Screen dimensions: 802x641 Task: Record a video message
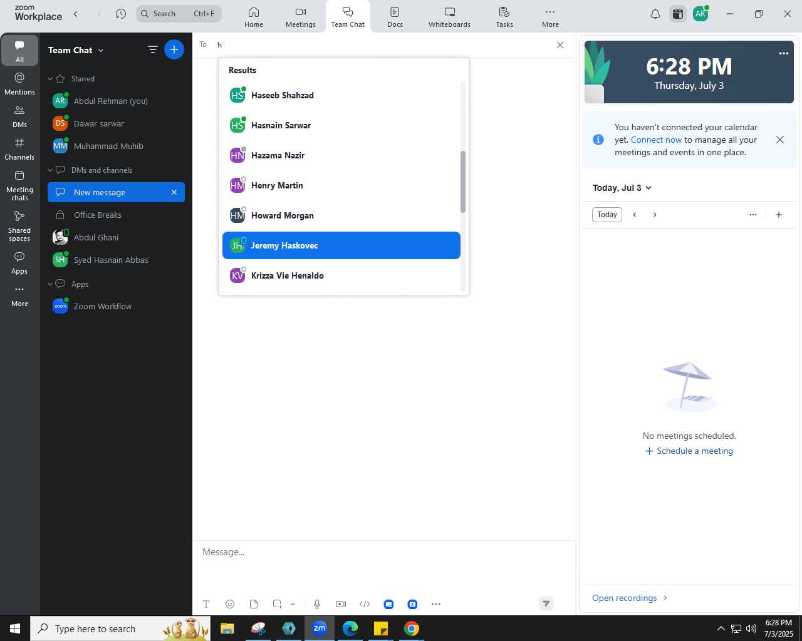[341, 604]
